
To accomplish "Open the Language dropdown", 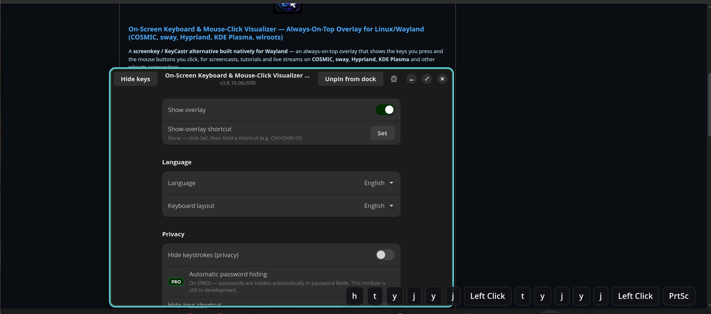I will point(379,183).
